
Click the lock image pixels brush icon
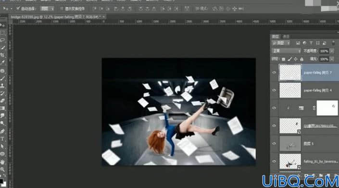coord(289,59)
